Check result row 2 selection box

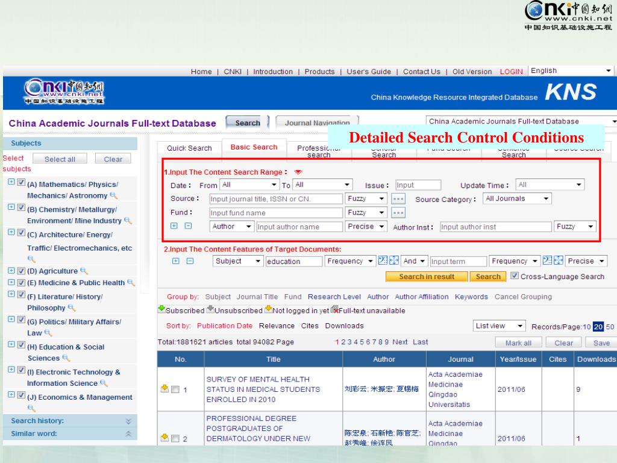point(175,438)
